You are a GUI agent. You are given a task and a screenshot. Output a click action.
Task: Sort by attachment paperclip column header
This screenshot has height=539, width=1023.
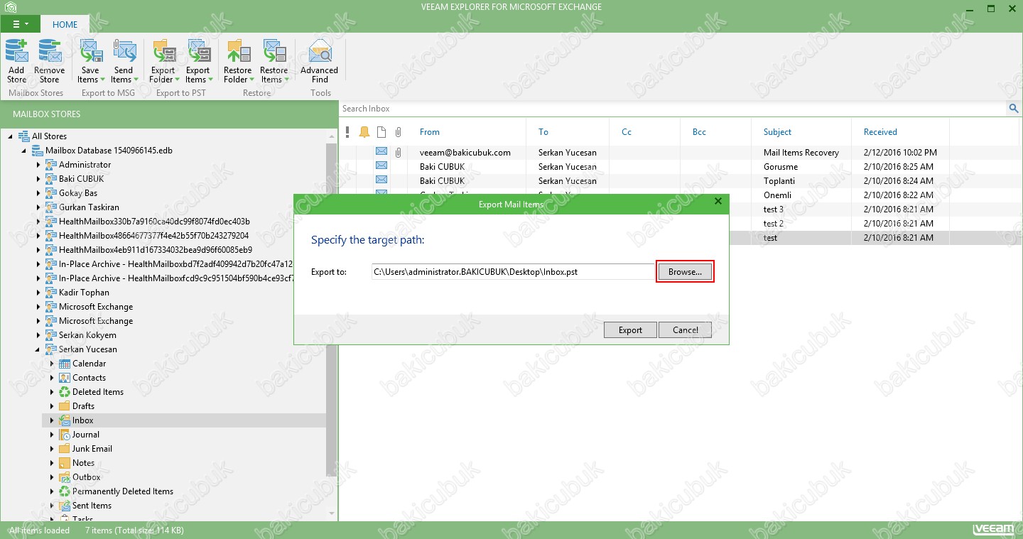click(x=399, y=132)
